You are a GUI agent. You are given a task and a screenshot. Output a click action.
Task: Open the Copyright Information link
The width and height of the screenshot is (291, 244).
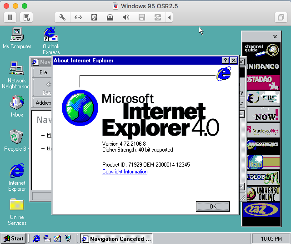[x=125, y=172]
